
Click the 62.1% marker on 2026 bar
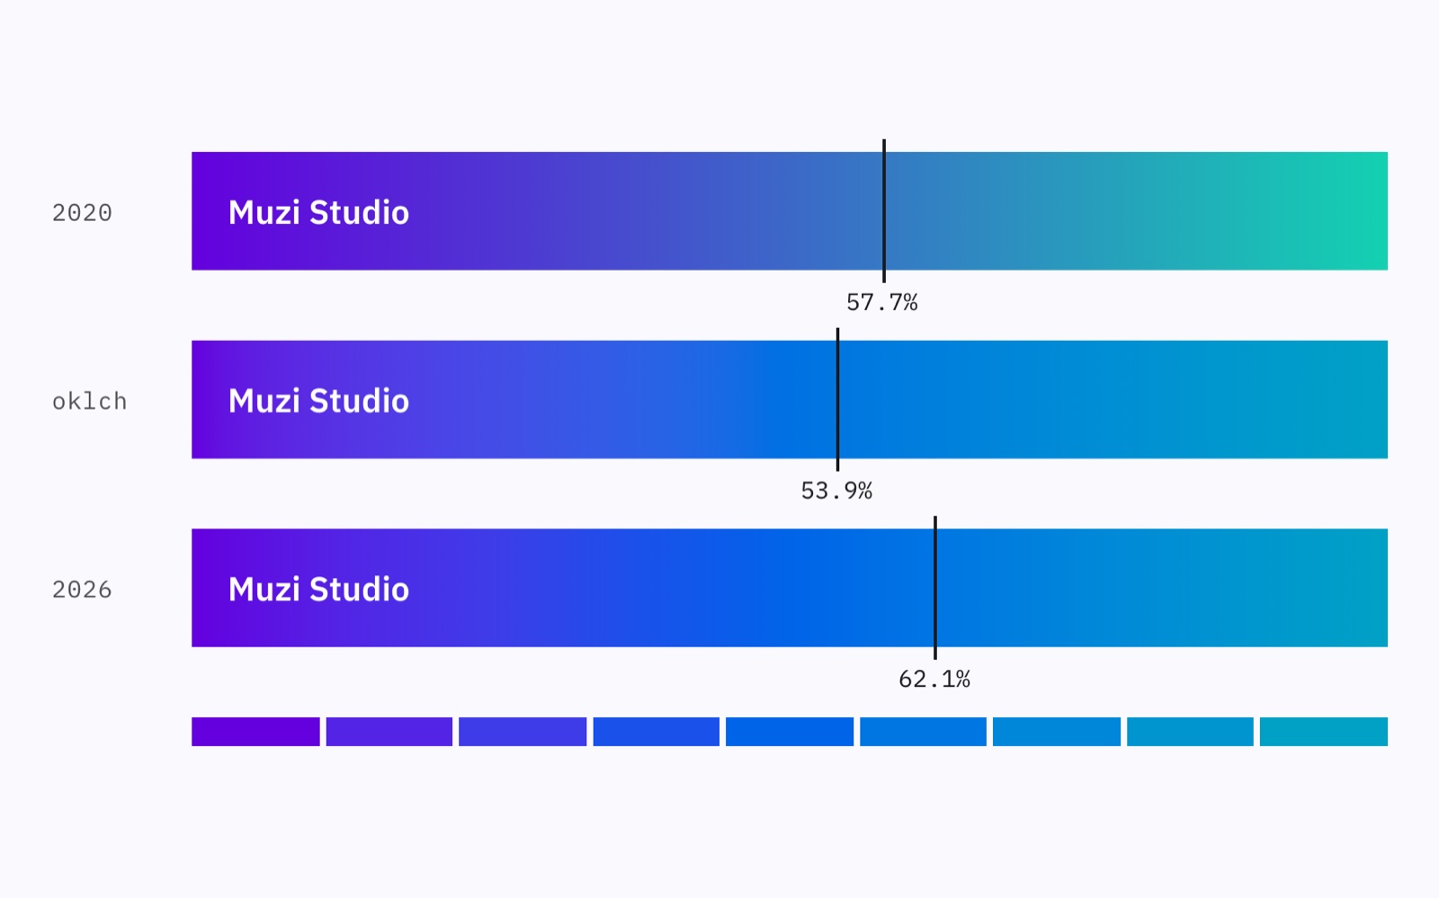click(x=935, y=588)
